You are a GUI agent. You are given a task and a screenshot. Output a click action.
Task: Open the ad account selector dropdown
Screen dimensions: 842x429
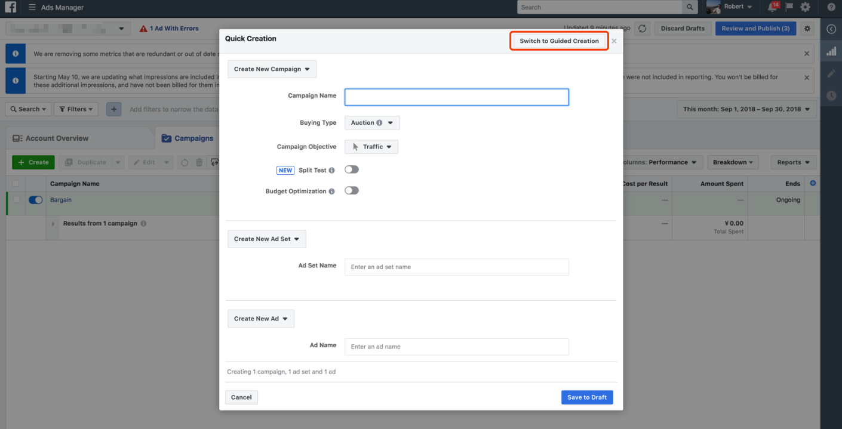(x=68, y=29)
